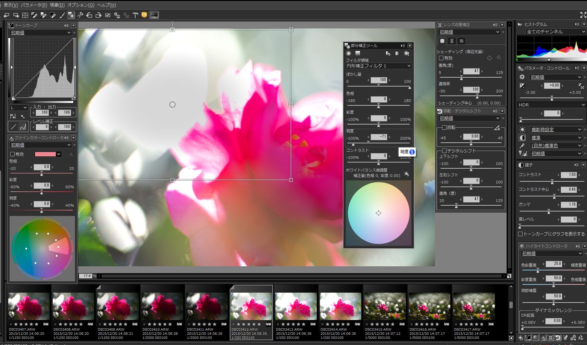This screenshot has height=345, width=587.
Task: Open batch development gears-and-disk icon
Action: coord(117,15)
